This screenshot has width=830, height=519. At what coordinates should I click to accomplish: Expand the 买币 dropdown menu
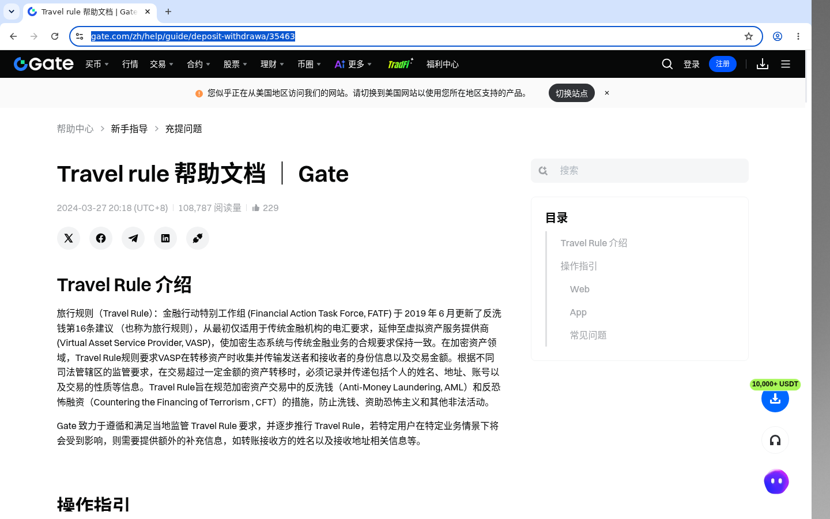tap(97, 64)
